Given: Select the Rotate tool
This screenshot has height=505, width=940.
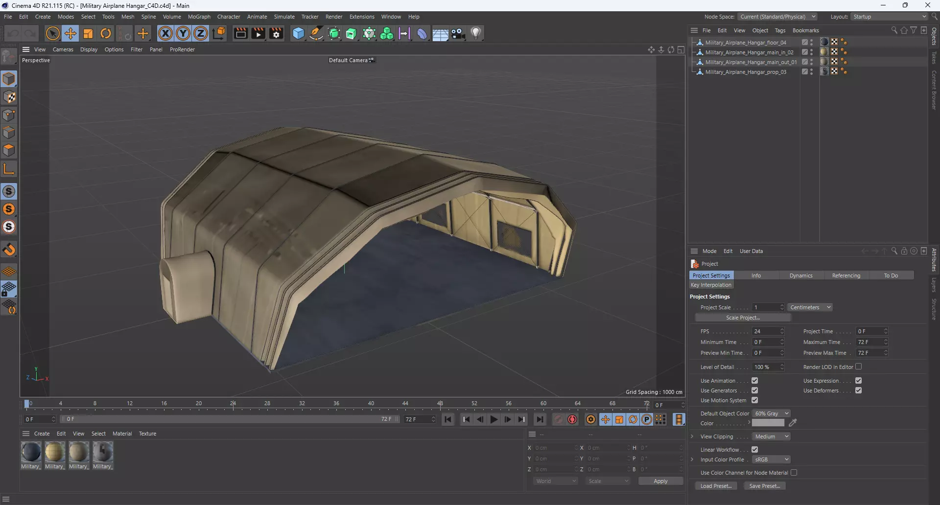Looking at the screenshot, I should [x=106, y=33].
